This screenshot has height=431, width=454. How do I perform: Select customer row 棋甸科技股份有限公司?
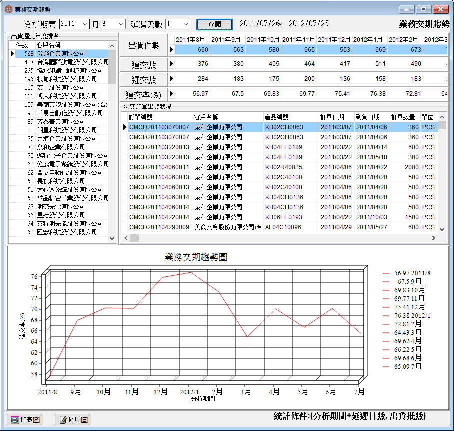click(61, 79)
